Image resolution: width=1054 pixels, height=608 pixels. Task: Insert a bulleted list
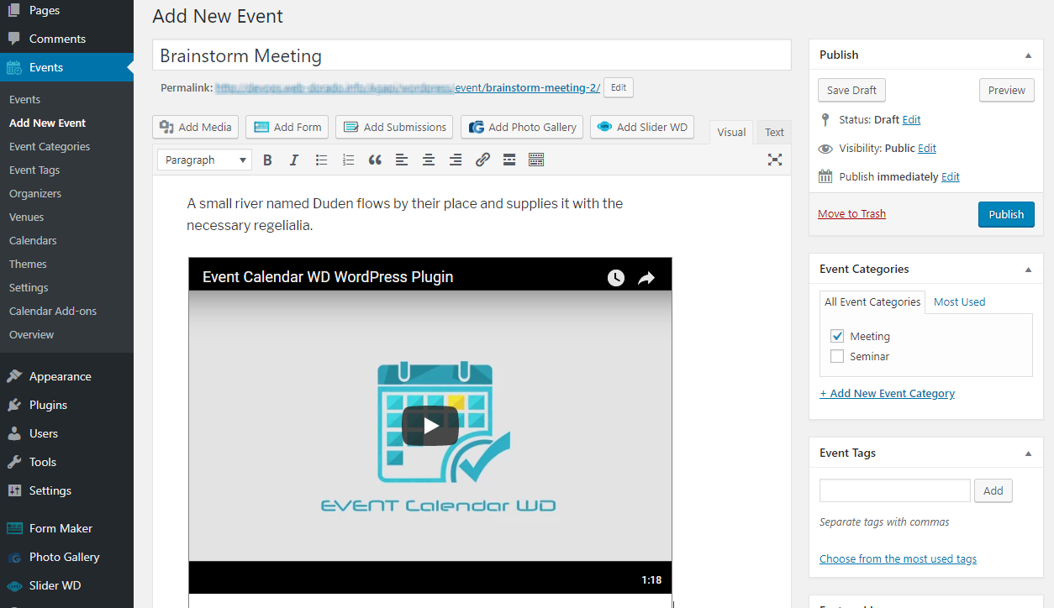coord(321,160)
